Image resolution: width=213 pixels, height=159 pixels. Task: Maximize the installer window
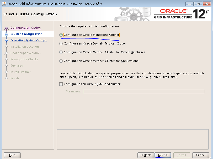point(198,4)
